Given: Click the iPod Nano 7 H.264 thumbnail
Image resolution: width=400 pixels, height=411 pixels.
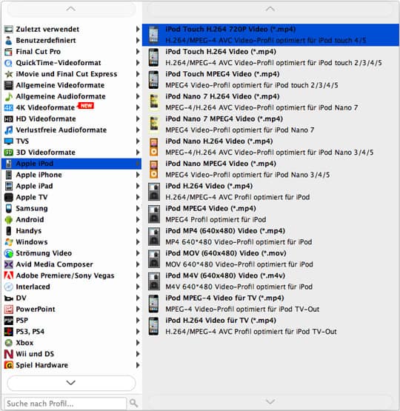Looking at the screenshot, I should 154,102.
